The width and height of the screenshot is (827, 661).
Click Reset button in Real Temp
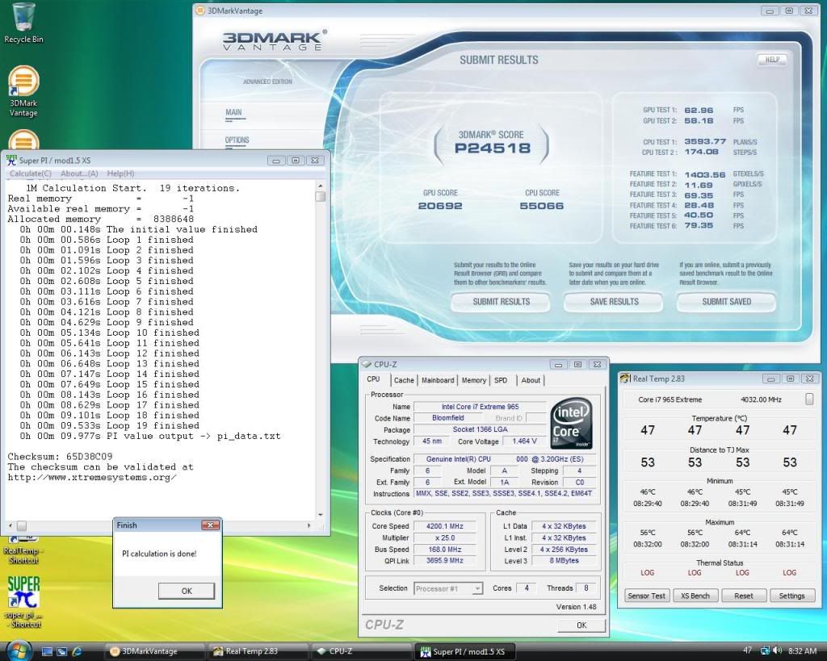(x=744, y=596)
